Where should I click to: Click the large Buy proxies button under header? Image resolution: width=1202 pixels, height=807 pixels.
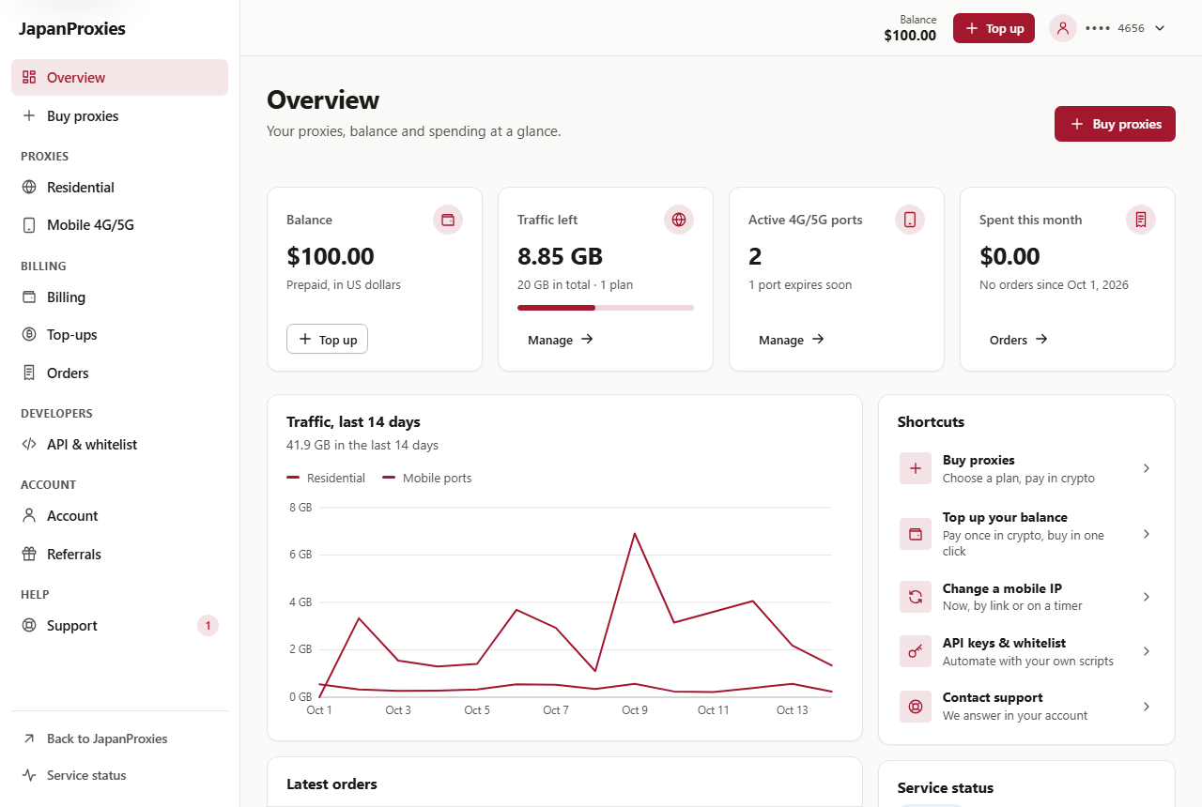(1115, 124)
